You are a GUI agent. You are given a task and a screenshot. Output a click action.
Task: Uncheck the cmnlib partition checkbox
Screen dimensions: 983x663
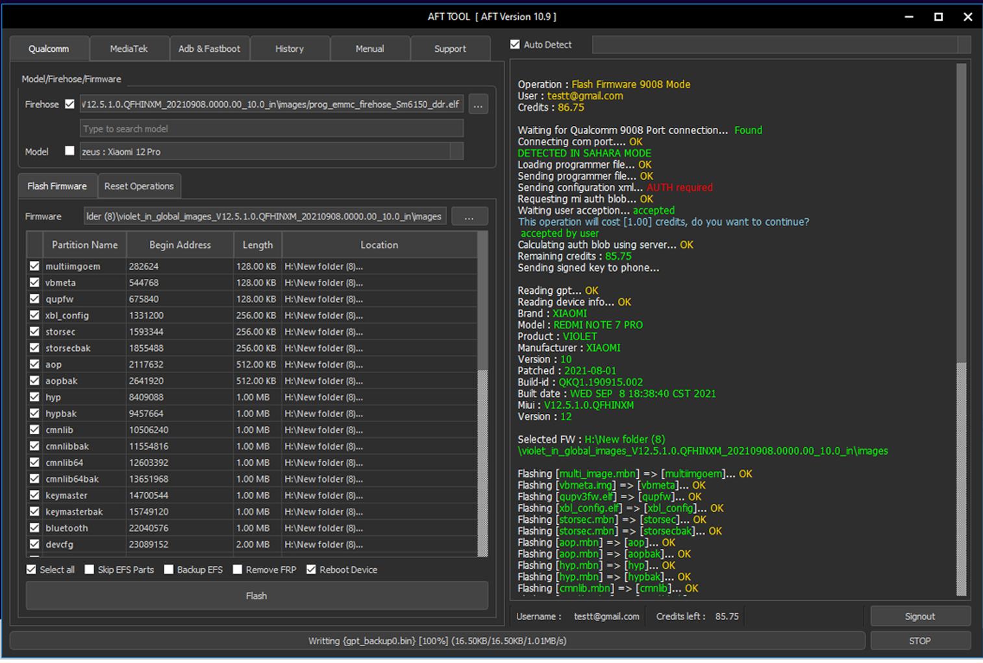point(34,429)
